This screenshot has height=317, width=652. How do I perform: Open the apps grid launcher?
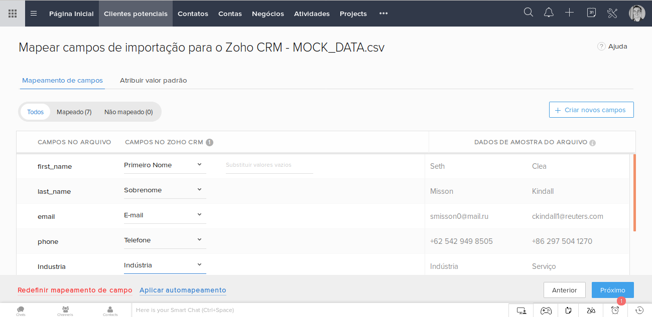[13, 14]
